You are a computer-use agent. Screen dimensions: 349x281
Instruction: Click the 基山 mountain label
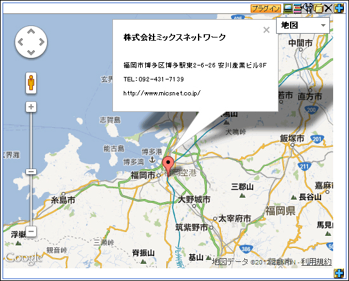196,257
